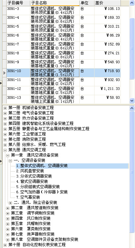
Task: Expand 第三章 调节阀制作安装 node
Action: [8, 213]
